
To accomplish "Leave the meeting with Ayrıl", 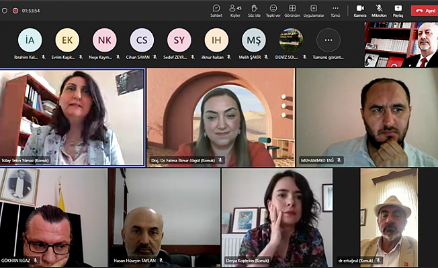I will 425,11.
